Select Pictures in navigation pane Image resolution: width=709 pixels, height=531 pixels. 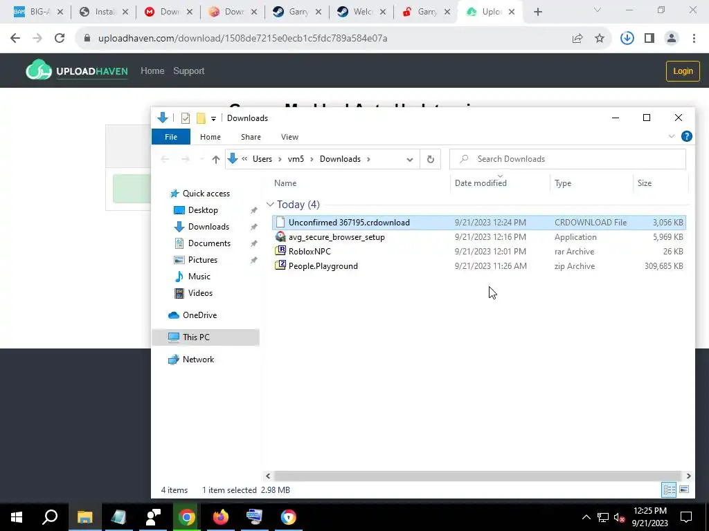202,260
